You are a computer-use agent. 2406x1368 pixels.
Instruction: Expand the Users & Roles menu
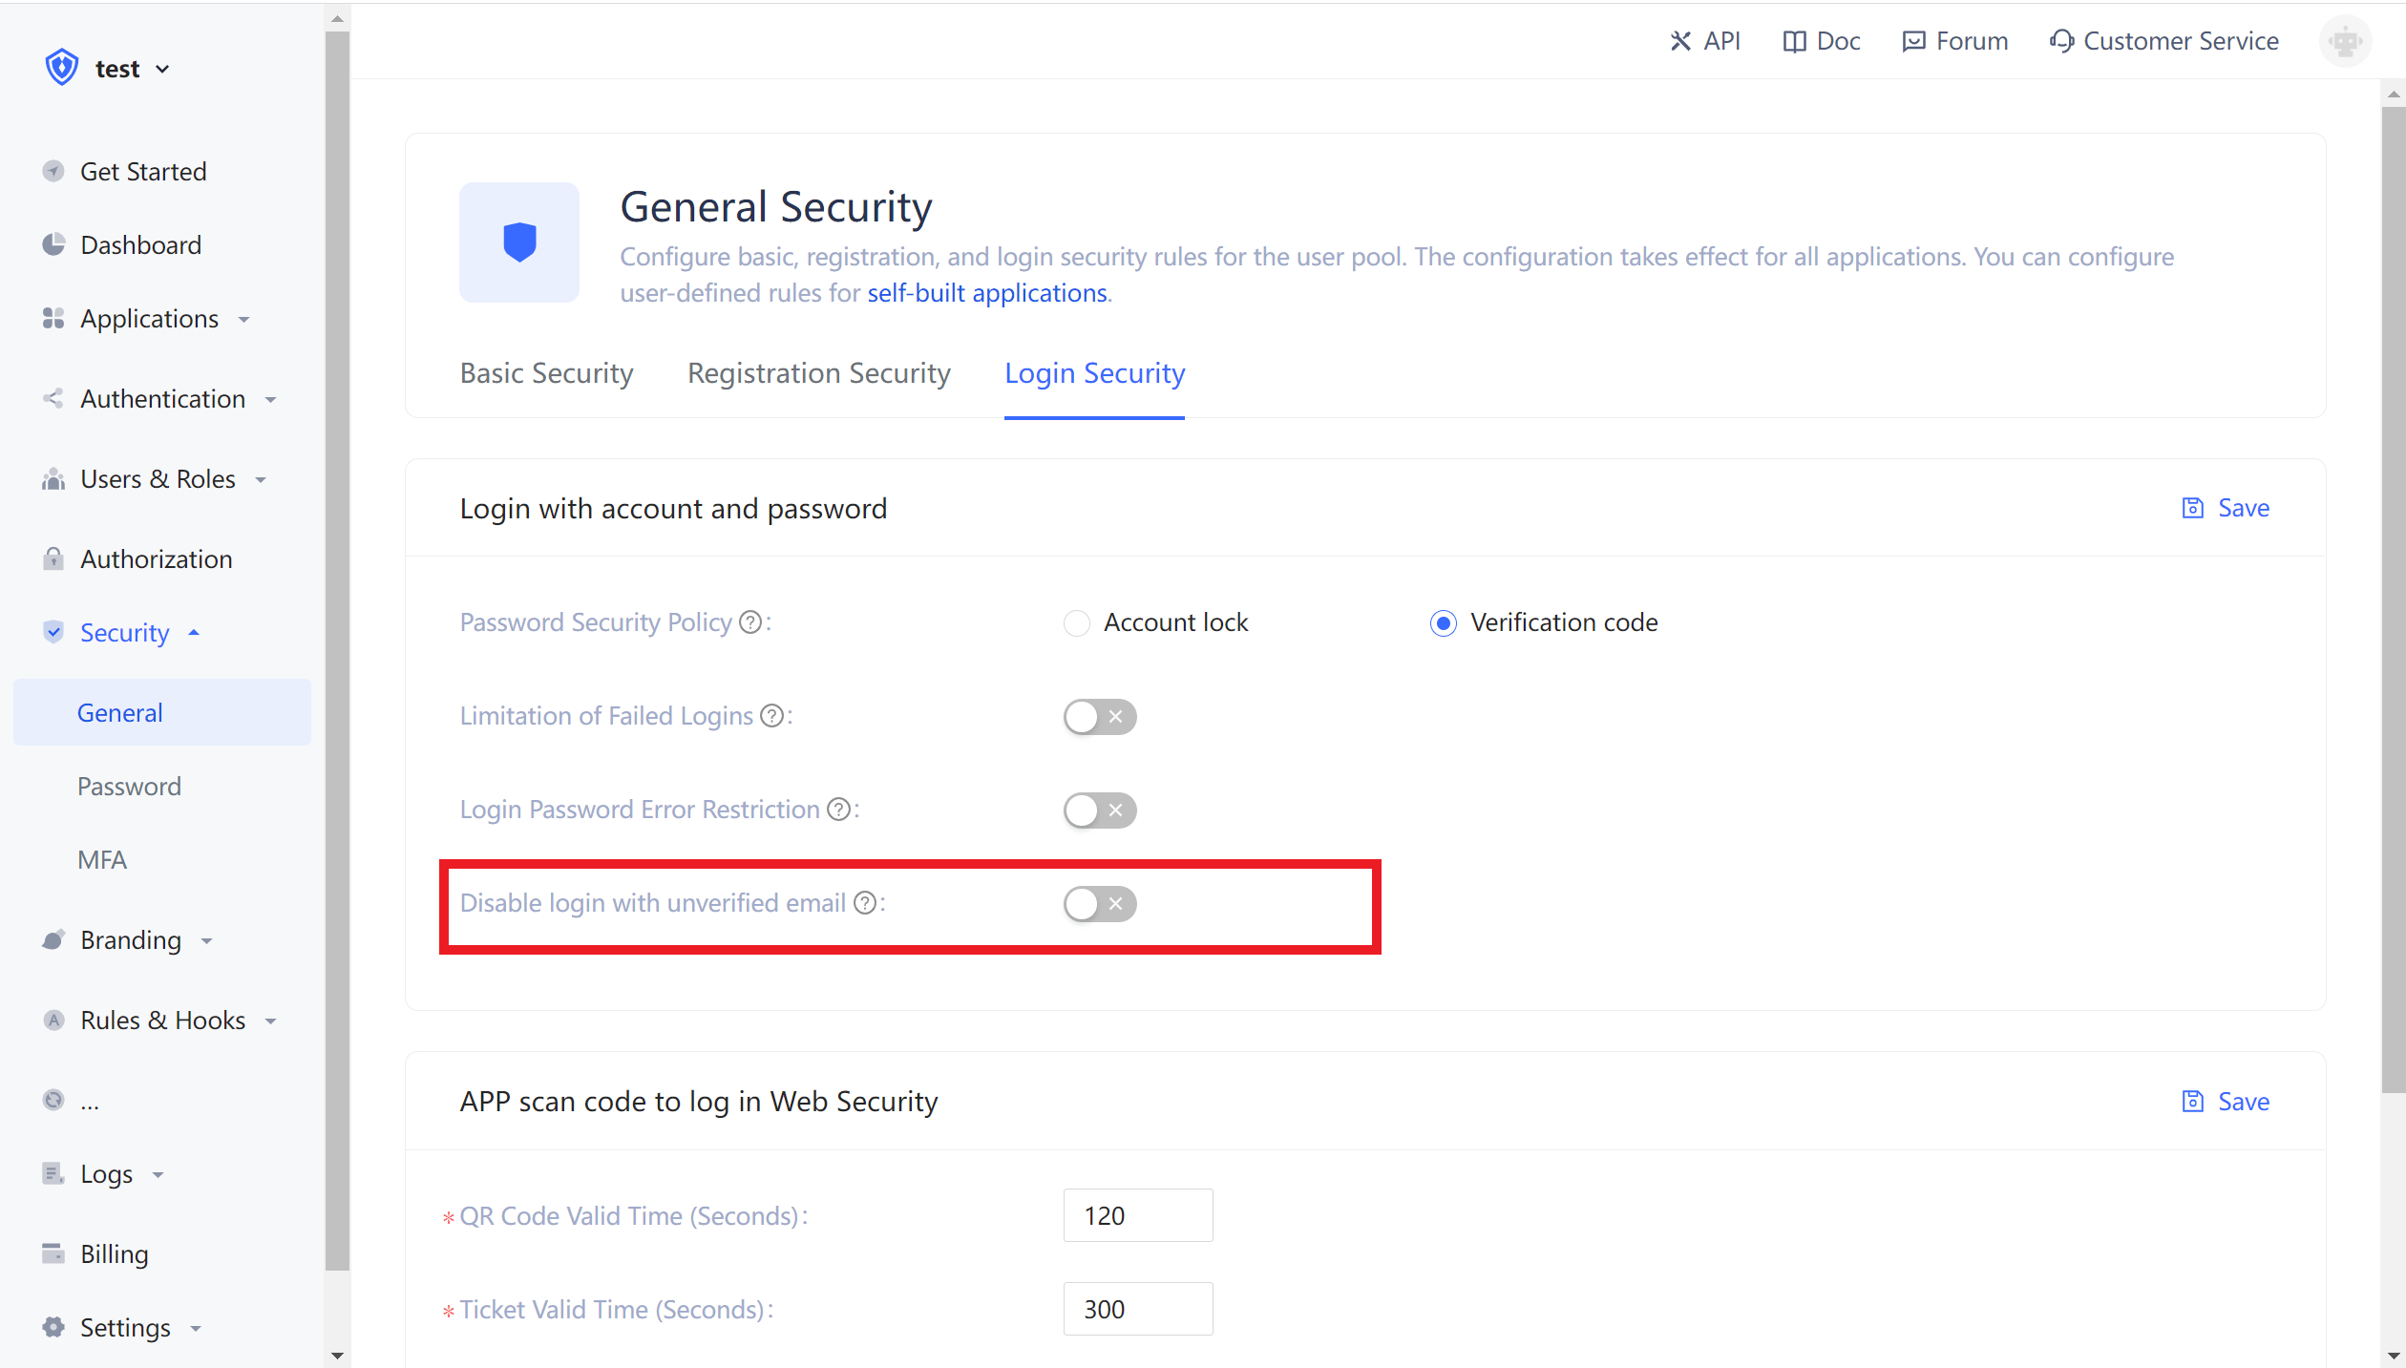tap(262, 479)
